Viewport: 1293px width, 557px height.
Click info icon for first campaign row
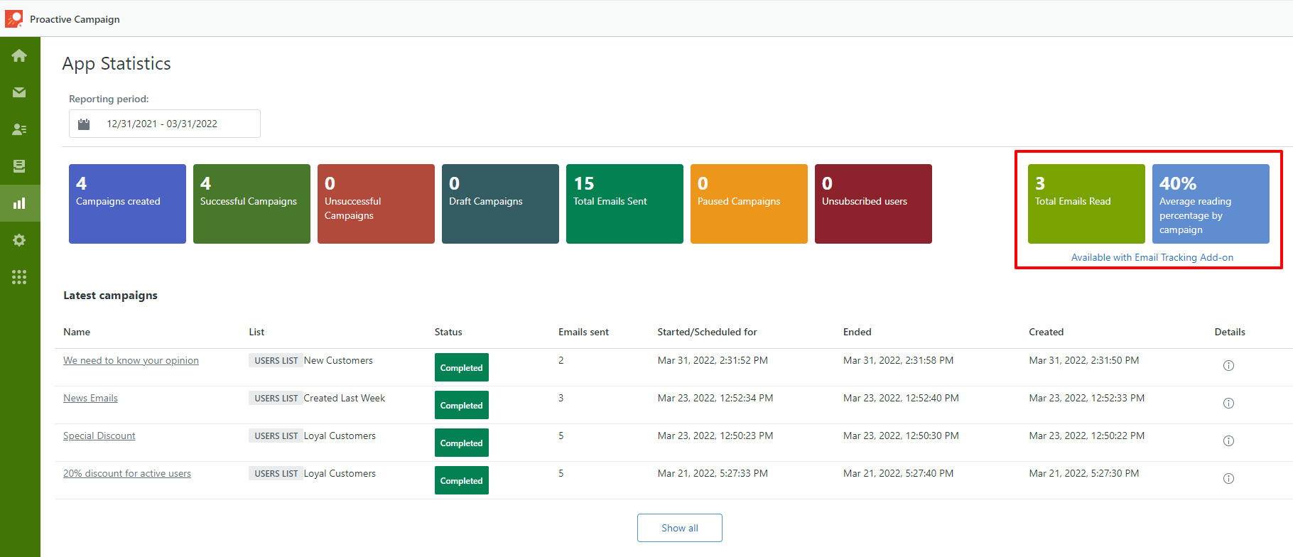click(x=1228, y=366)
